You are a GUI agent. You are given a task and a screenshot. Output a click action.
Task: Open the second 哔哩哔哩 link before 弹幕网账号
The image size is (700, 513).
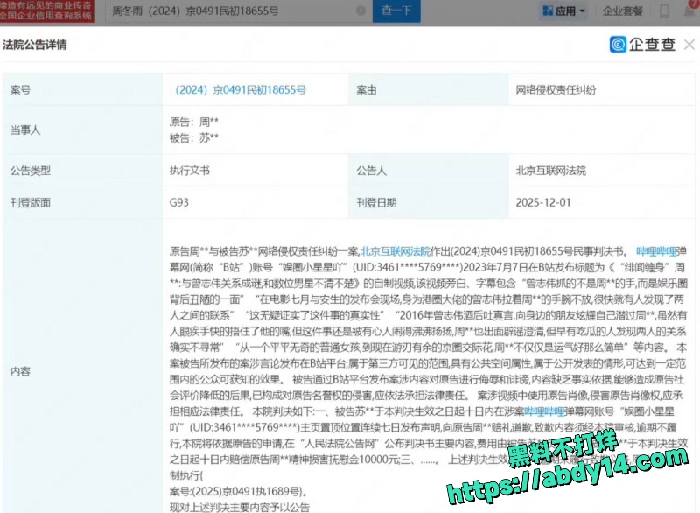click(544, 411)
